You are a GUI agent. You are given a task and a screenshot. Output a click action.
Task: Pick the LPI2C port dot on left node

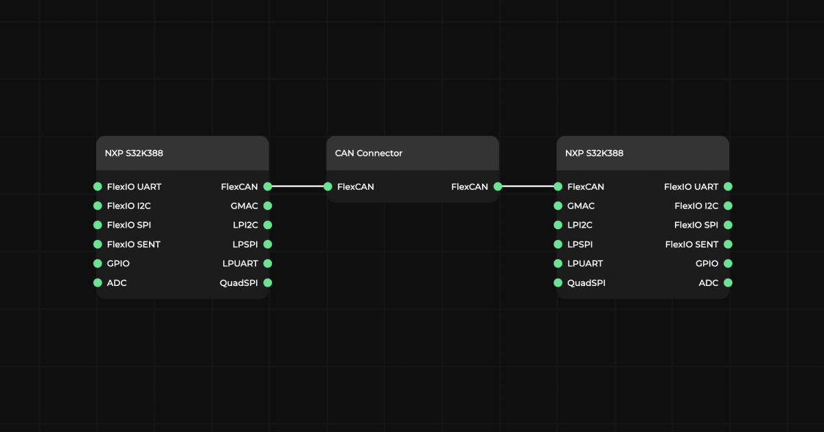268,225
